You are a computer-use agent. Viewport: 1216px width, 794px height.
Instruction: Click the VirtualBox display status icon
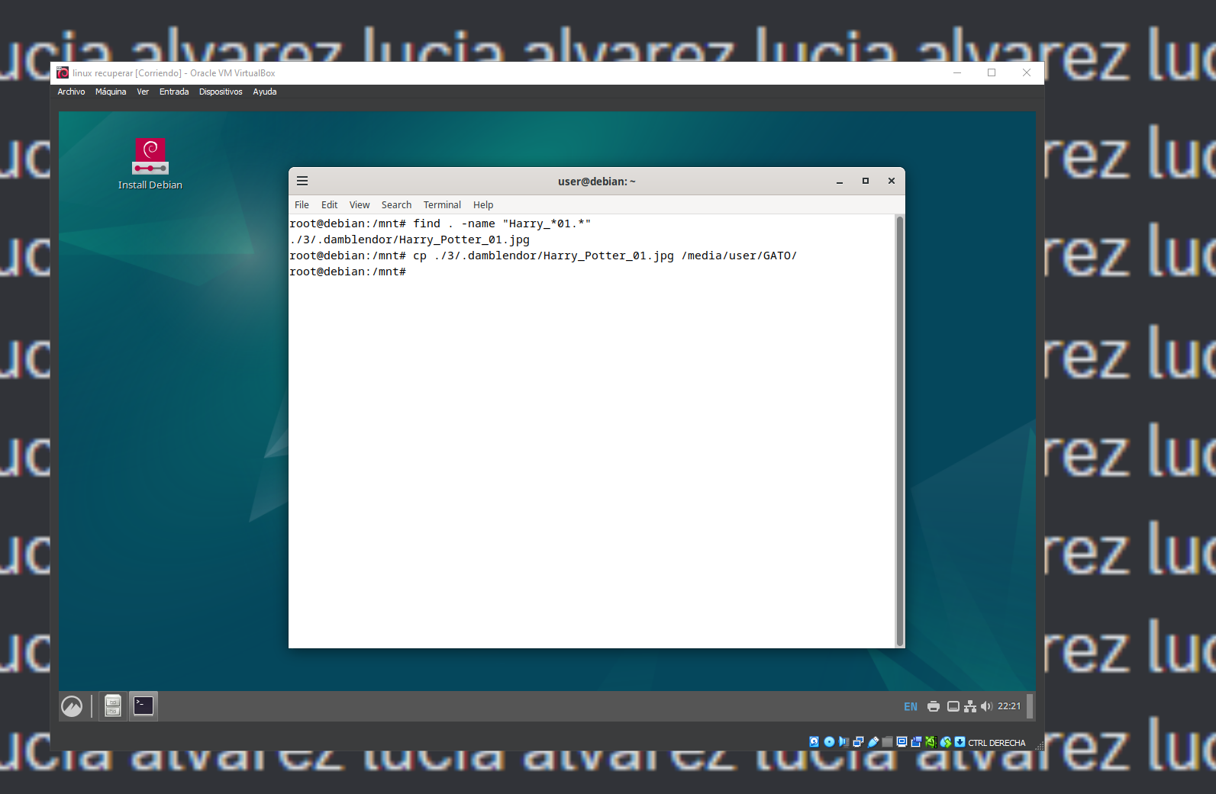tap(902, 742)
